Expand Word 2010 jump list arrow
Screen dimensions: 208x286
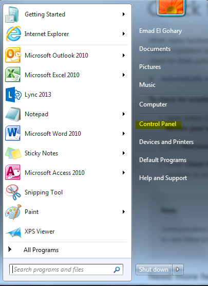coord(124,134)
